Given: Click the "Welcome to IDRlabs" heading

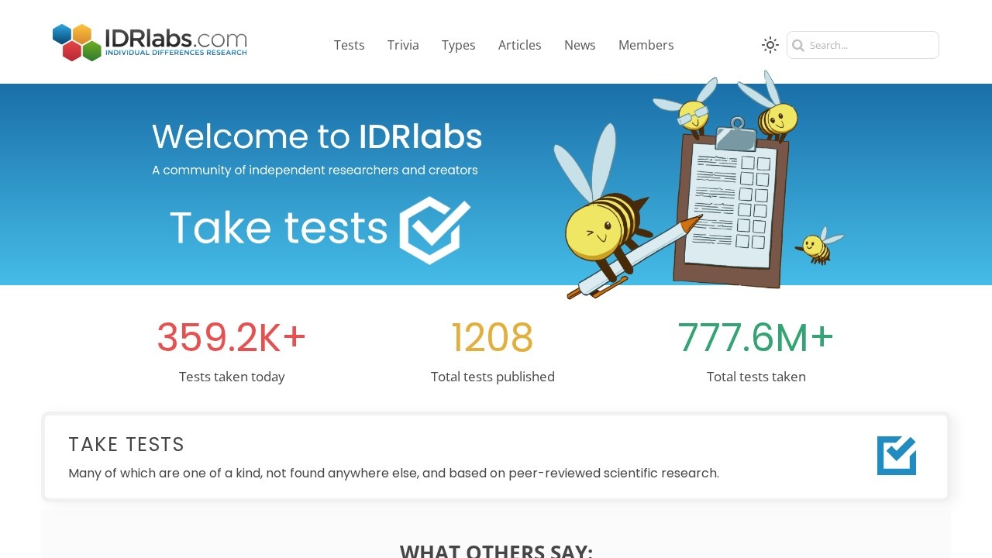Looking at the screenshot, I should [x=317, y=136].
